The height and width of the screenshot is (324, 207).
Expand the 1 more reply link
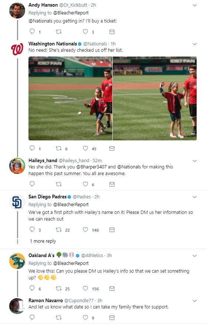(43, 241)
